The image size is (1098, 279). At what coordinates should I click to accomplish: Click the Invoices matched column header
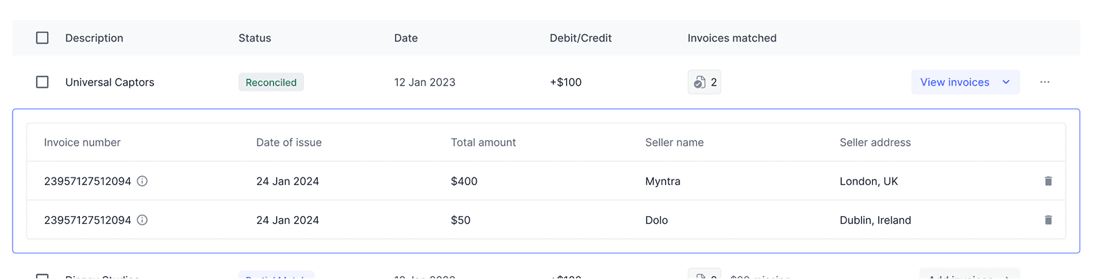pos(731,38)
